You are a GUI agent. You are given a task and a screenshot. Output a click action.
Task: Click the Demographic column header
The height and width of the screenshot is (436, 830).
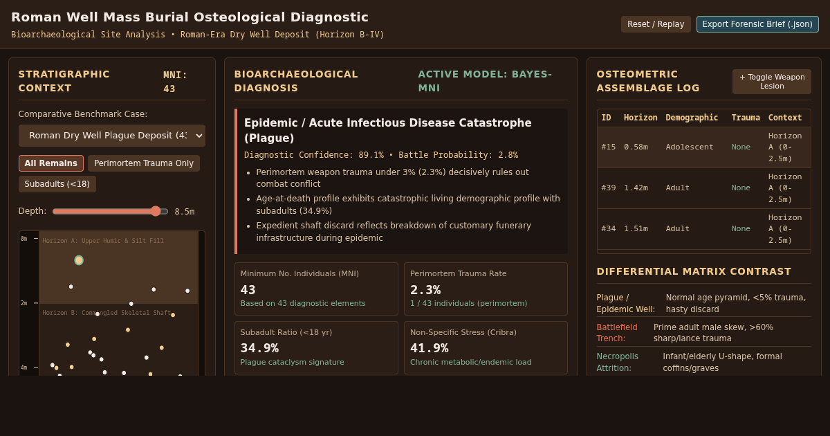tap(692, 118)
